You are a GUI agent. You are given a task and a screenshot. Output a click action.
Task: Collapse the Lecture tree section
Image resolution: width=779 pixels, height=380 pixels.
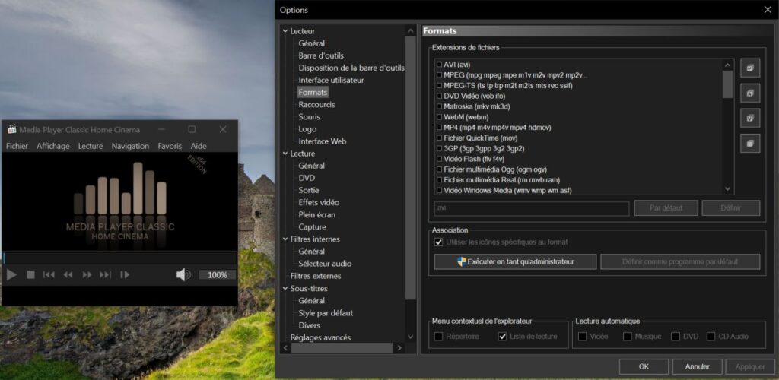[x=285, y=154]
